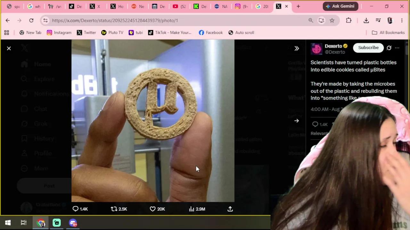Enlarge the µ cookie photo

click(153, 121)
